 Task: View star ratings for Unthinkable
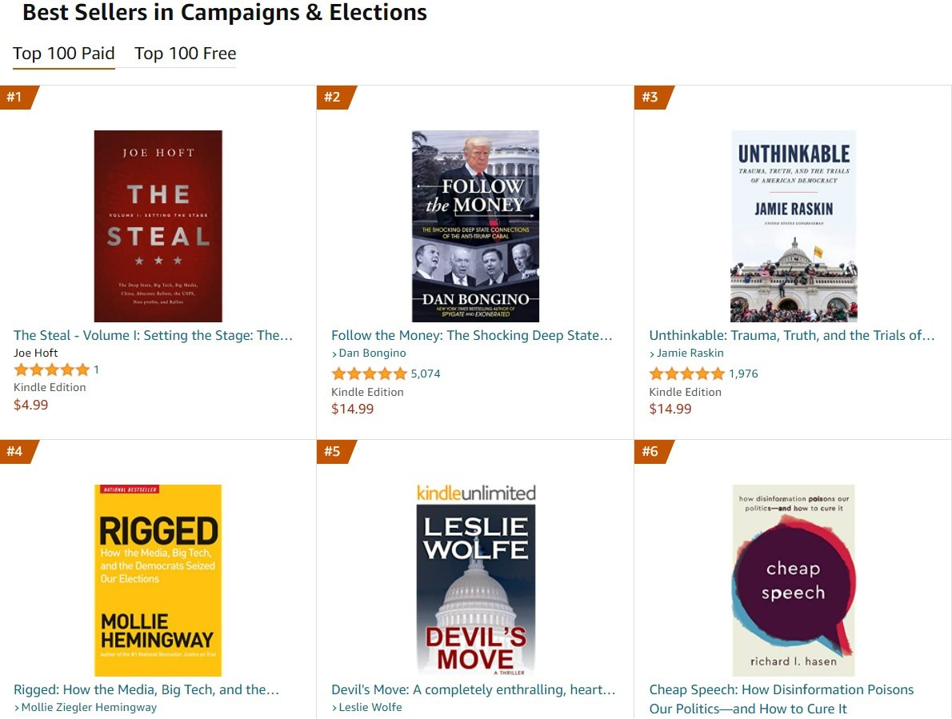coord(686,373)
